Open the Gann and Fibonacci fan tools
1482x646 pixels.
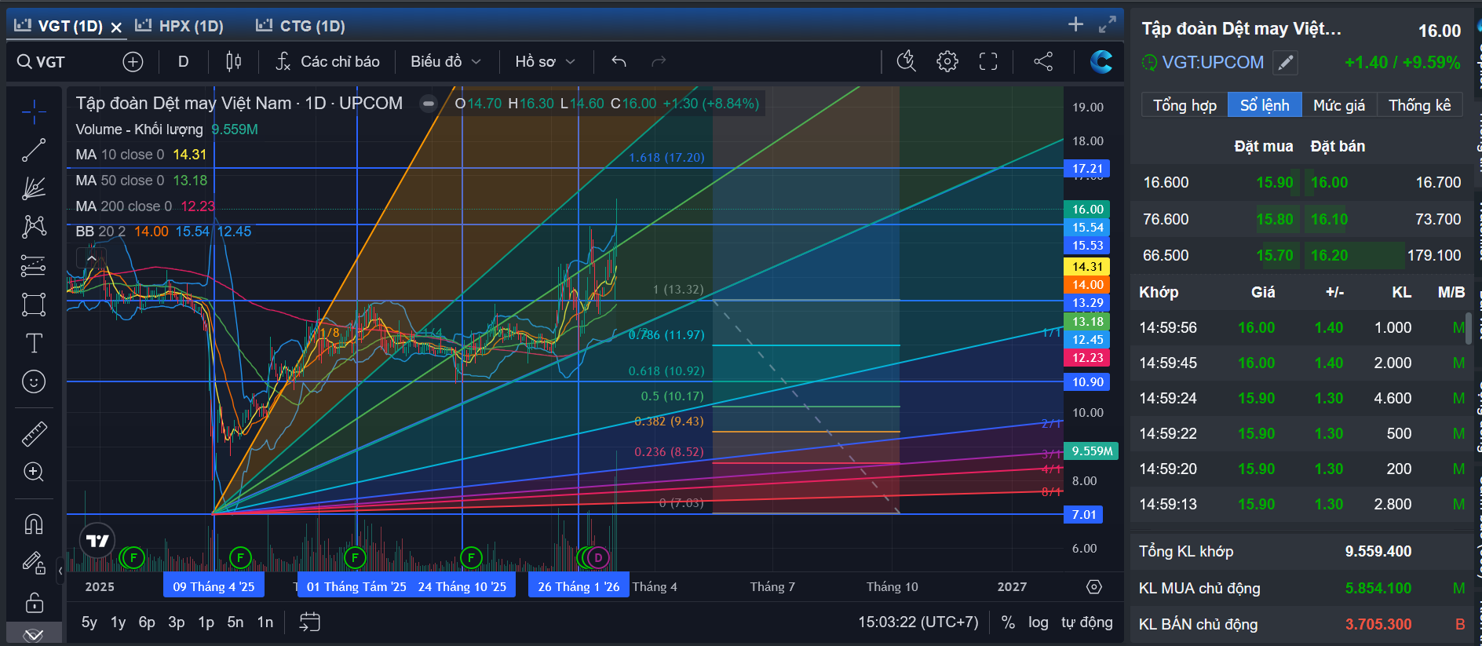[34, 188]
